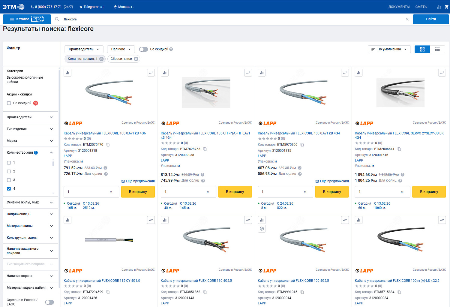The height and width of the screenshot is (307, 450).
Task: Expand the Сечение жилы, мм2 filter
Action: point(30,202)
